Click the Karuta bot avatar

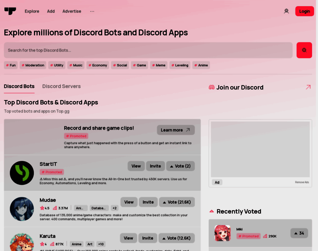click(22, 242)
